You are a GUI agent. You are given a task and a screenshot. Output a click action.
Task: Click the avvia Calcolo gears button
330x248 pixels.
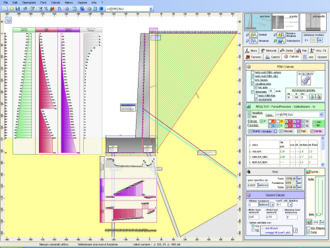tap(306, 80)
